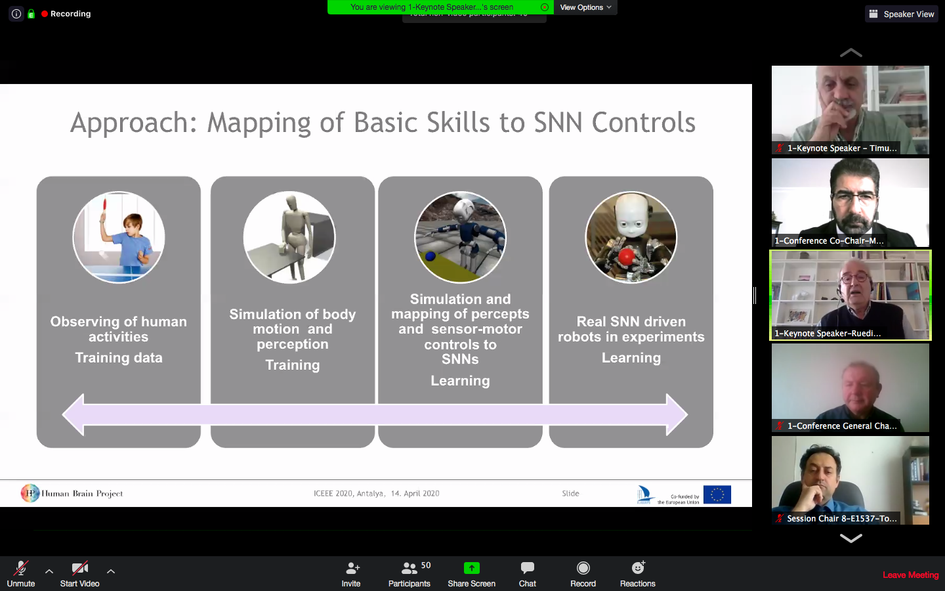This screenshot has width=945, height=591.
Task: Start recording with the Record icon
Action: [x=583, y=569]
